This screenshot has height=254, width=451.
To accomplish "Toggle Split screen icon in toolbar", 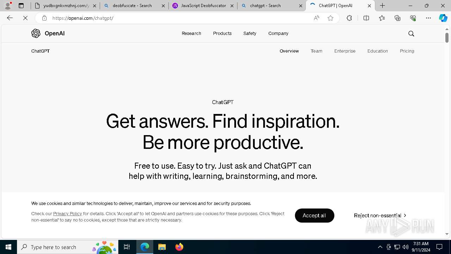I will (366, 18).
